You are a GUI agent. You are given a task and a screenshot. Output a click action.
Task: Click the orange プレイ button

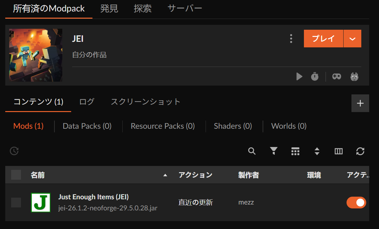323,39
